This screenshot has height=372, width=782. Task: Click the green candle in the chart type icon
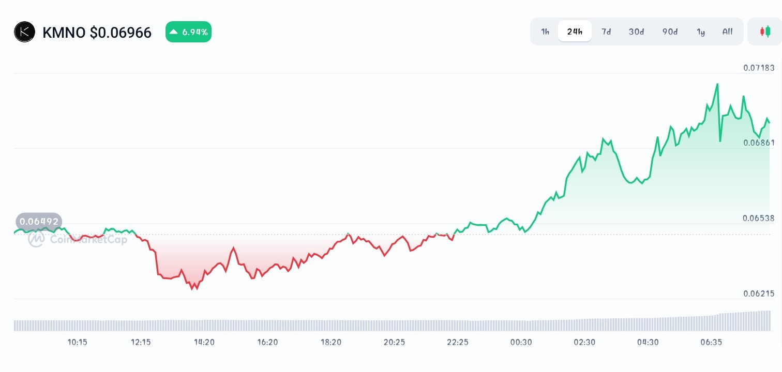768,31
